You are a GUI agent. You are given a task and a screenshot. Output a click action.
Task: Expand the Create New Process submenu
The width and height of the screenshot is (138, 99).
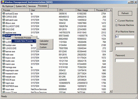coord(24,41)
